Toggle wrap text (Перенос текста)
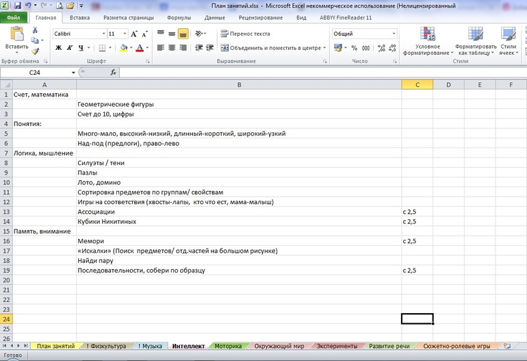The height and width of the screenshot is (361, 527). pos(245,34)
